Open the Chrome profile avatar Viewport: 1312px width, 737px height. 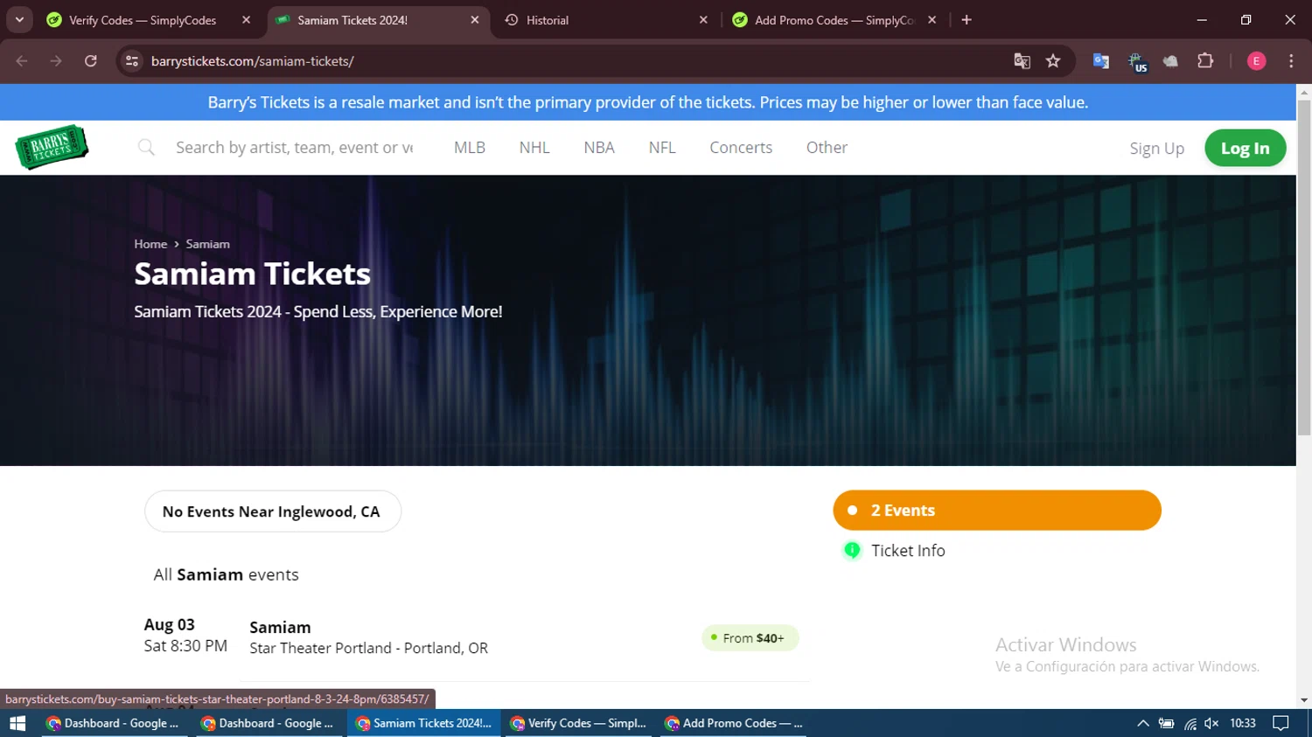pos(1256,61)
